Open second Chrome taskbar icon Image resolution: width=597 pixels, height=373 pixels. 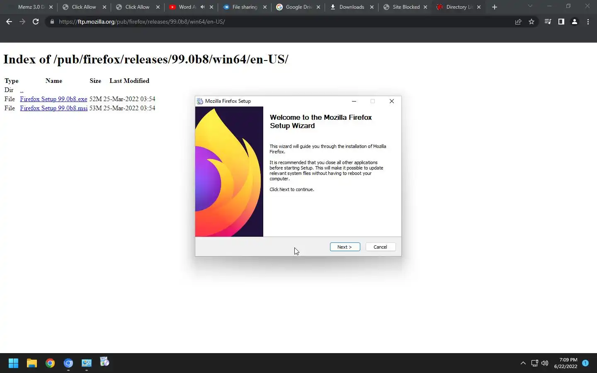coord(68,363)
